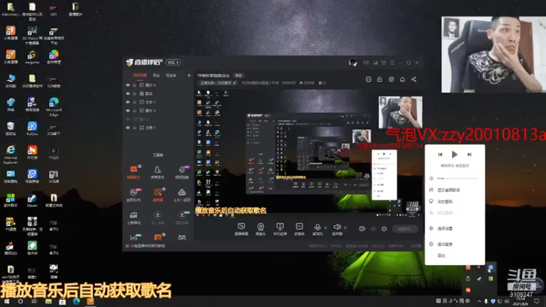Viewport: 546px width, 307px height.
Task: Expand the system tray hidden icons chevron
Action: click(x=480, y=301)
